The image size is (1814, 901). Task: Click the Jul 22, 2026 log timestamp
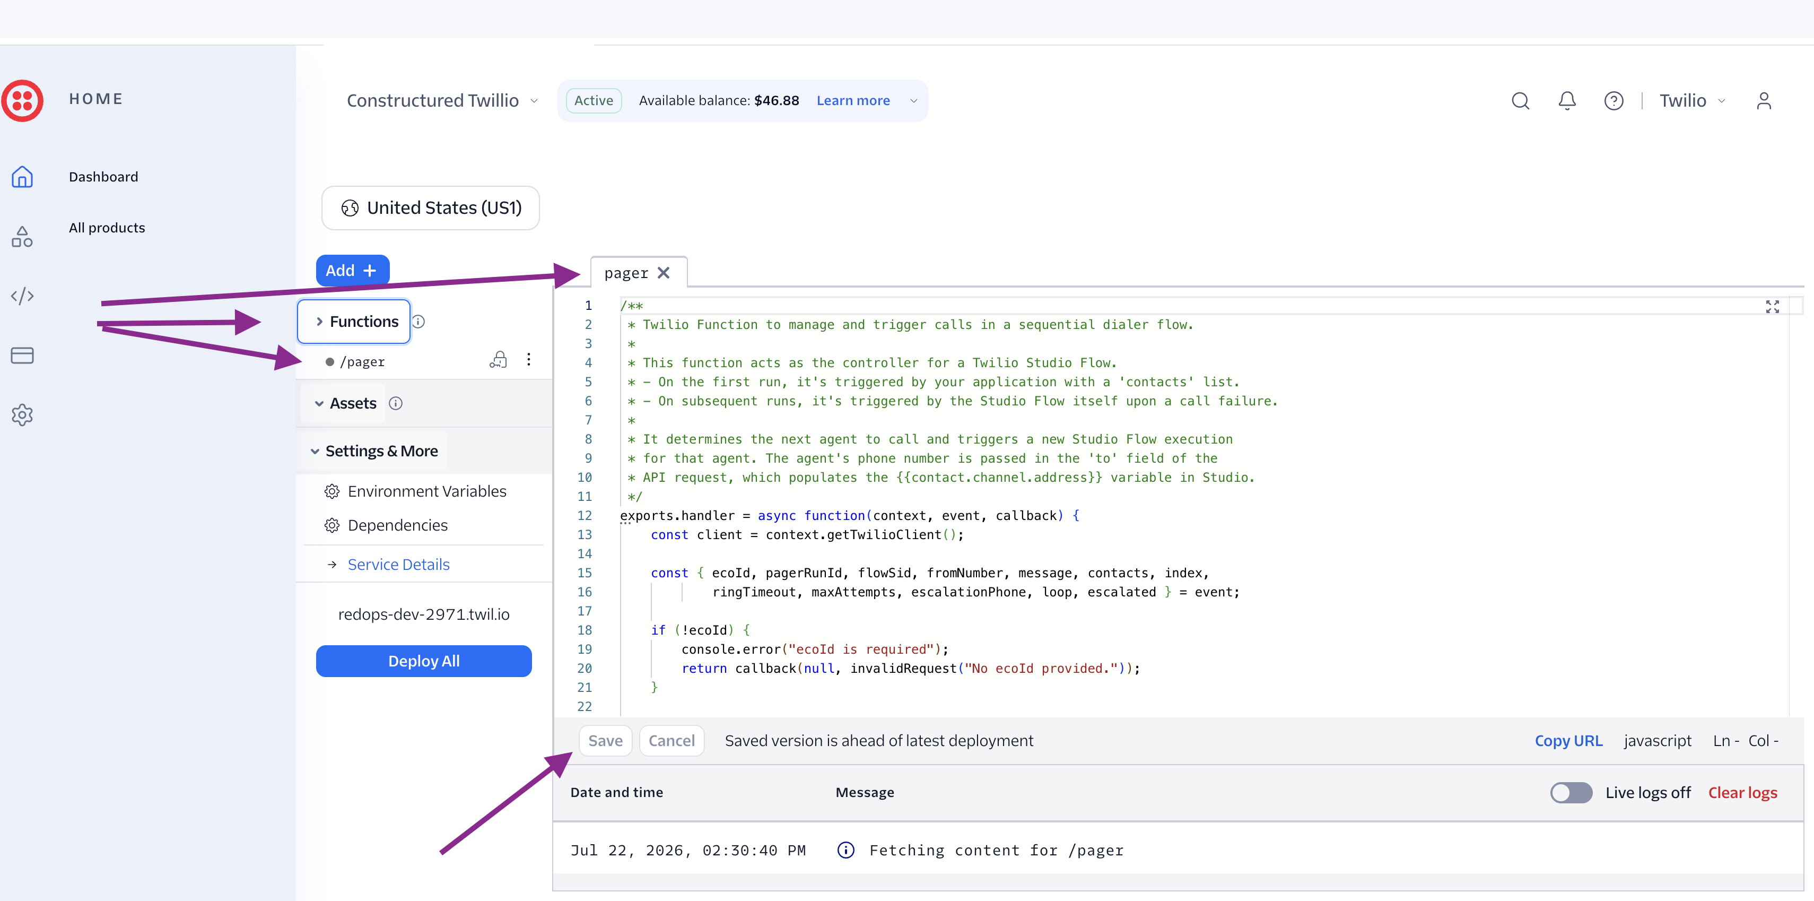[x=687, y=850]
